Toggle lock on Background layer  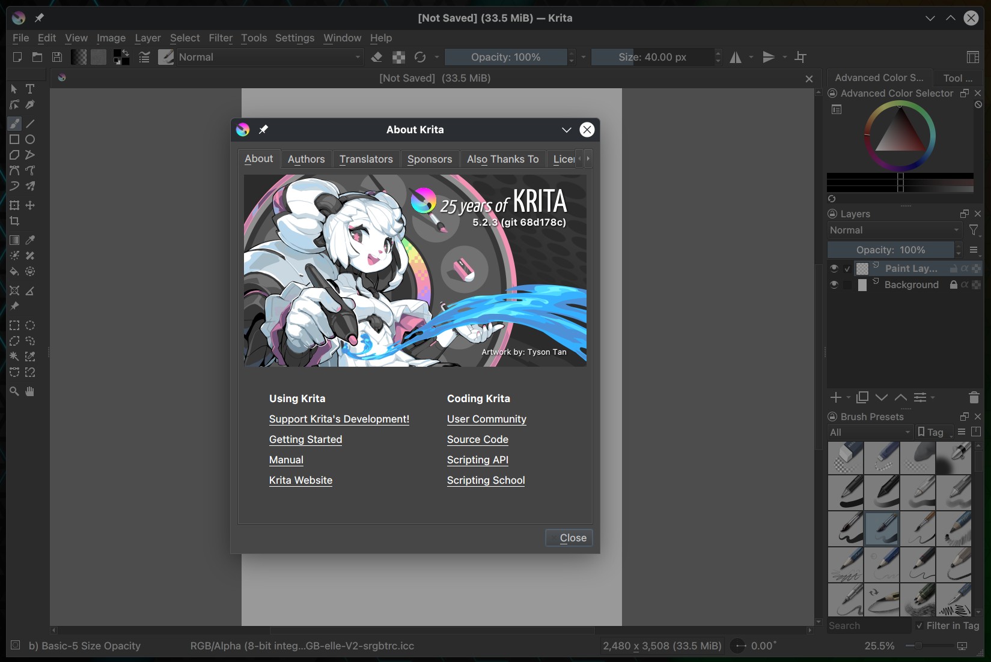coord(953,284)
